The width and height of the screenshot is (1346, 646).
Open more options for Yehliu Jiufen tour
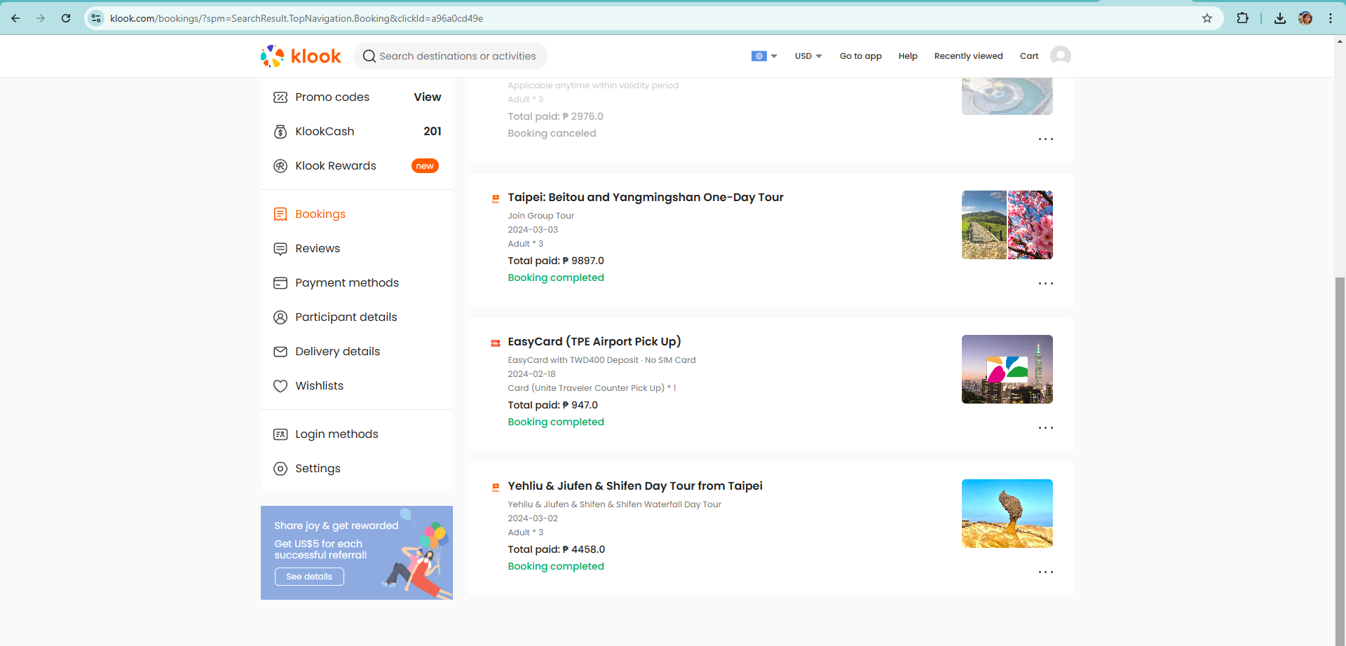point(1046,572)
